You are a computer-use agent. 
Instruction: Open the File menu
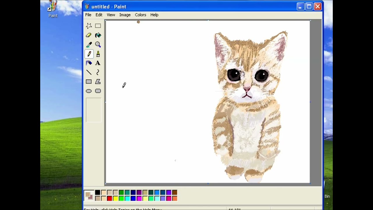coord(88,15)
